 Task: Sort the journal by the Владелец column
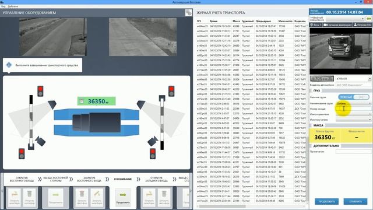point(300,21)
